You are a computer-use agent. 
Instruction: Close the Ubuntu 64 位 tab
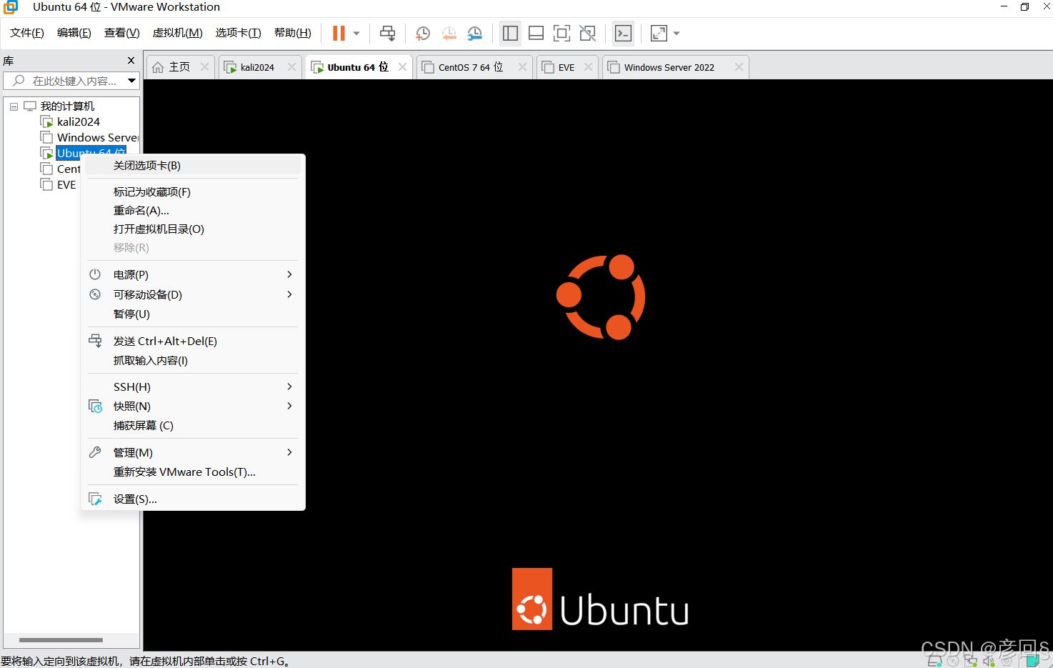(x=403, y=67)
